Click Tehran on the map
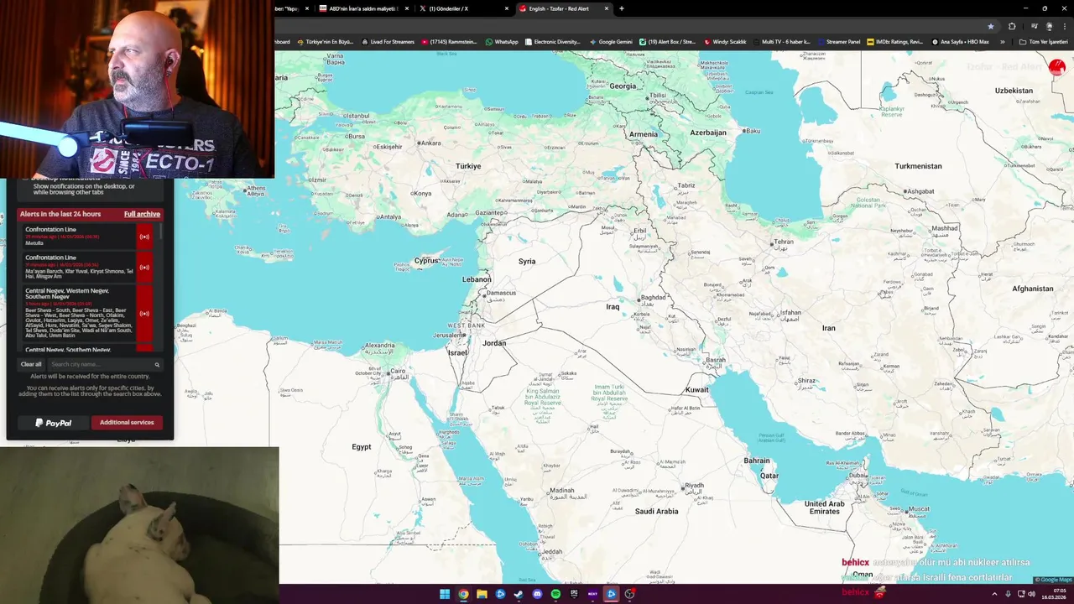 pos(783,242)
